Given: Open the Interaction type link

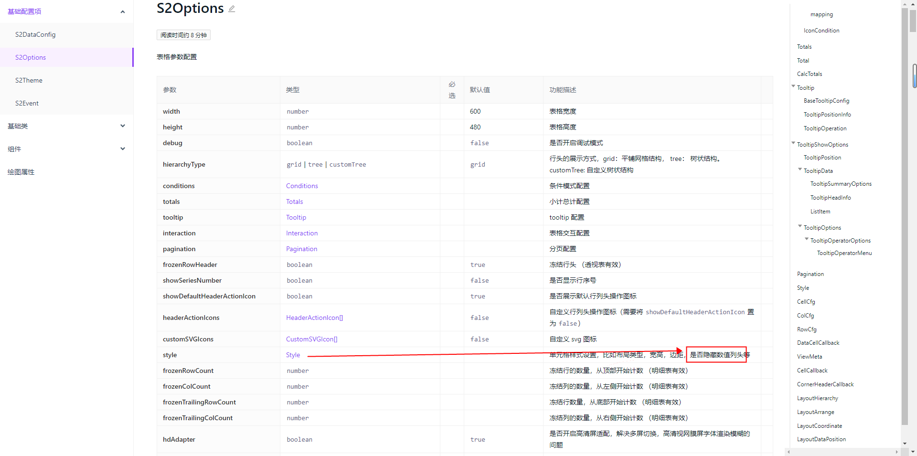Looking at the screenshot, I should (x=301, y=233).
